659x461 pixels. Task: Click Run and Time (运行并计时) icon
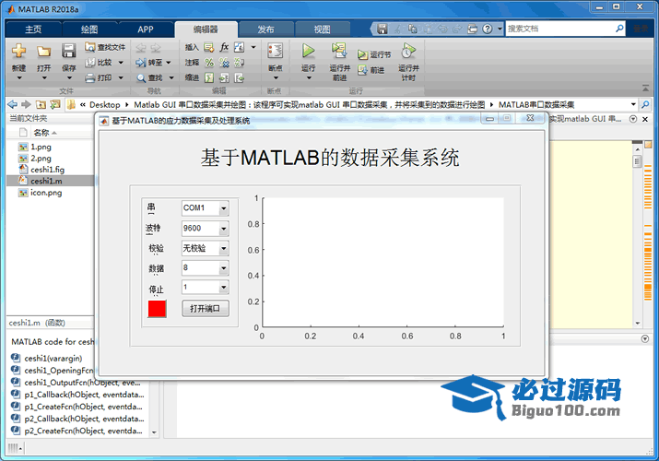(x=408, y=51)
